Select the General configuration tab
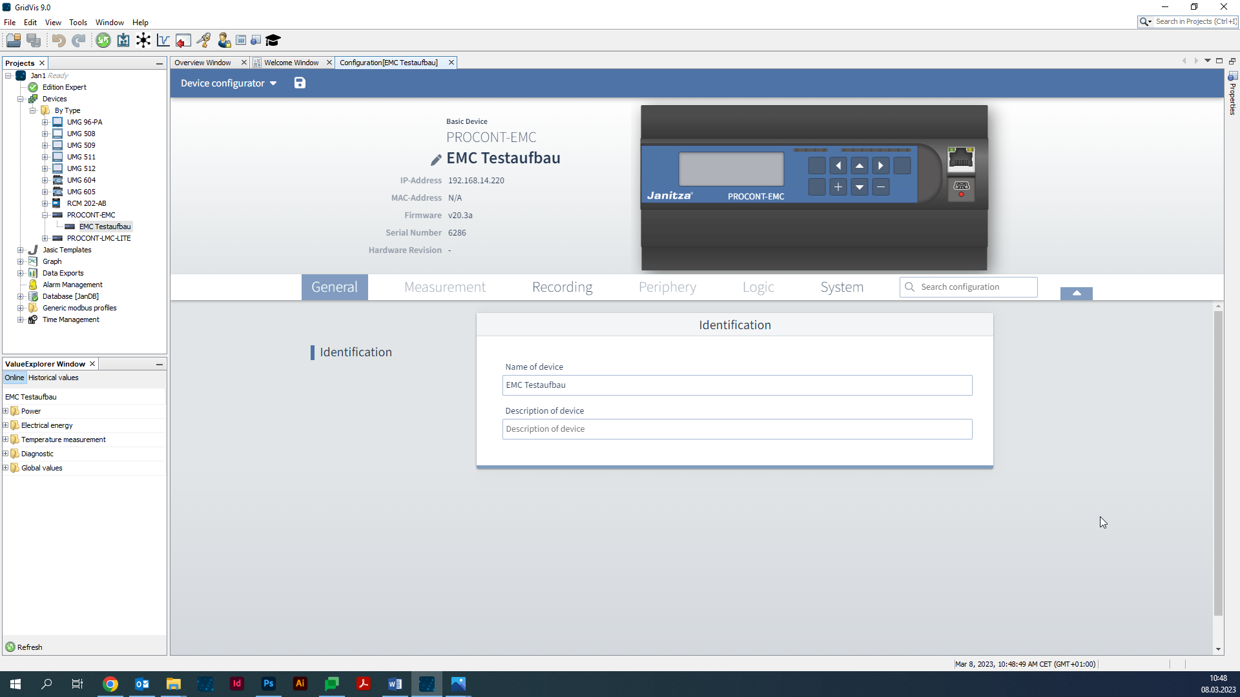 pyautogui.click(x=335, y=287)
